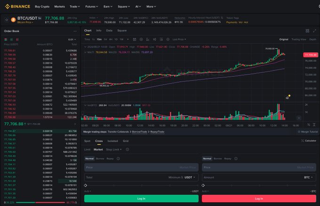The height and width of the screenshot is (206, 320).
Task: Open more time intervals dropdown arrow
Action: point(128,39)
